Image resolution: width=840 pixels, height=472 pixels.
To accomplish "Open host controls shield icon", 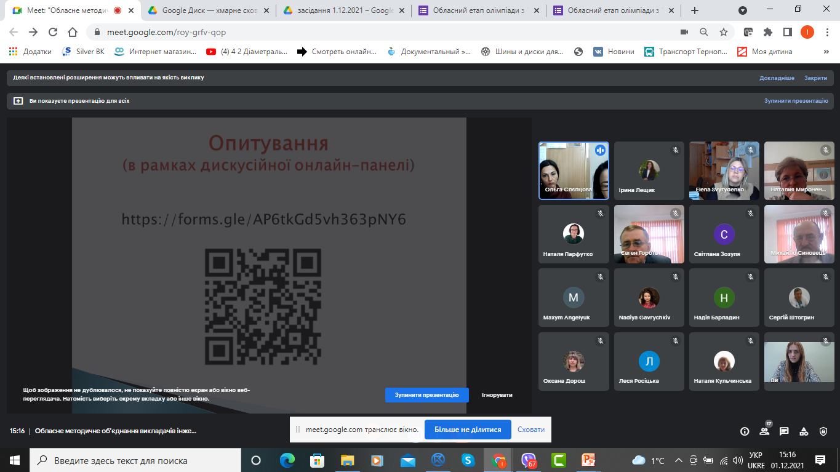I will click(823, 431).
